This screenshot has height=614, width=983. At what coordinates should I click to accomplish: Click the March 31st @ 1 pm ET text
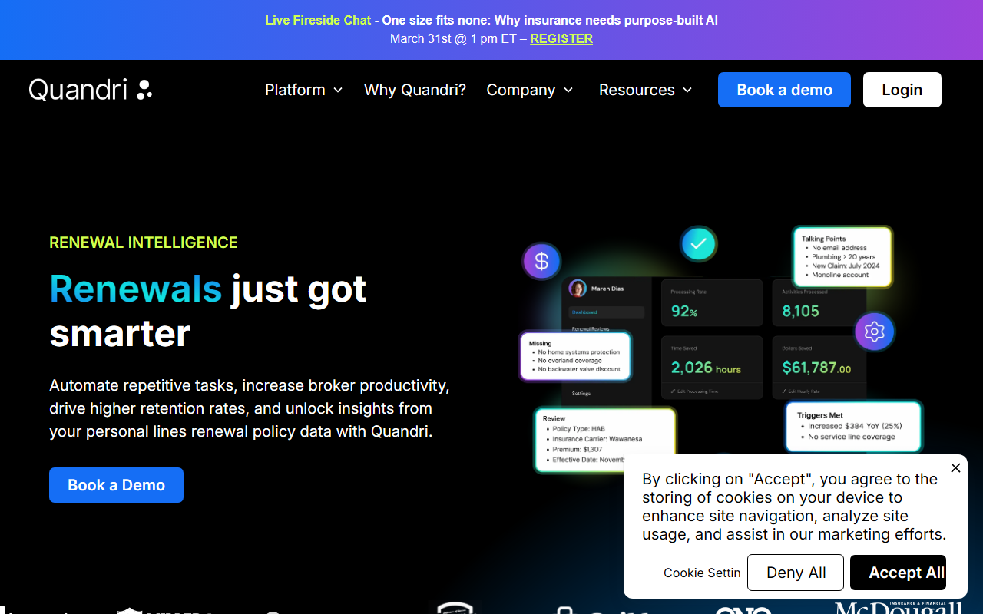(x=453, y=38)
